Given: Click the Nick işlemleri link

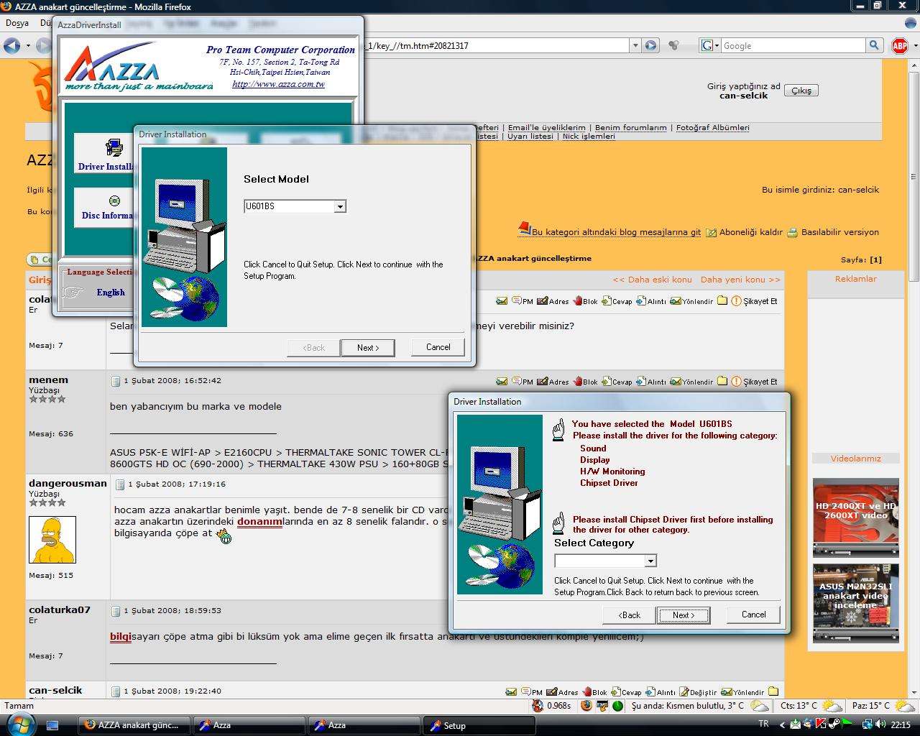Looking at the screenshot, I should click(589, 136).
